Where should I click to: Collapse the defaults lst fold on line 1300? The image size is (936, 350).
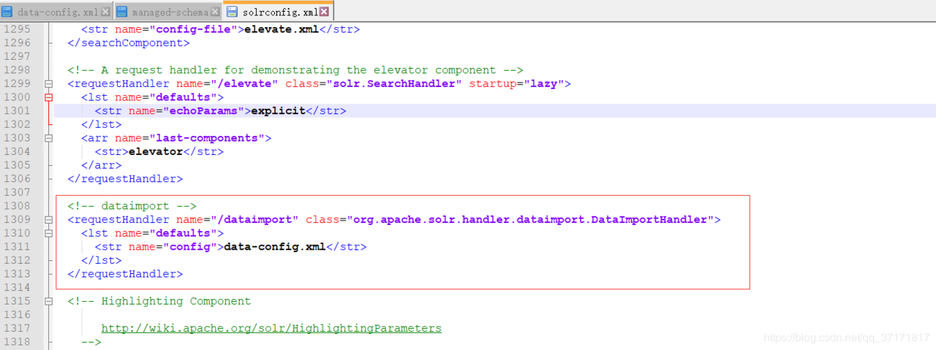(49, 97)
